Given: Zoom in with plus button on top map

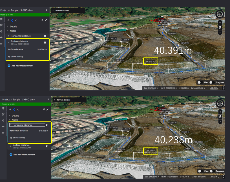Looking at the screenshot, I should (x=220, y=23).
